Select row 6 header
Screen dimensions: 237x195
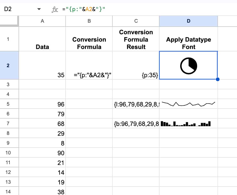(9, 114)
